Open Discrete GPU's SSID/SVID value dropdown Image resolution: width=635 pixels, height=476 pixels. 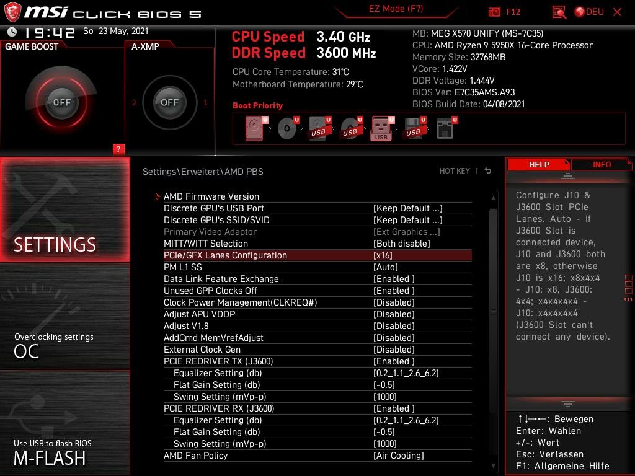click(x=407, y=220)
